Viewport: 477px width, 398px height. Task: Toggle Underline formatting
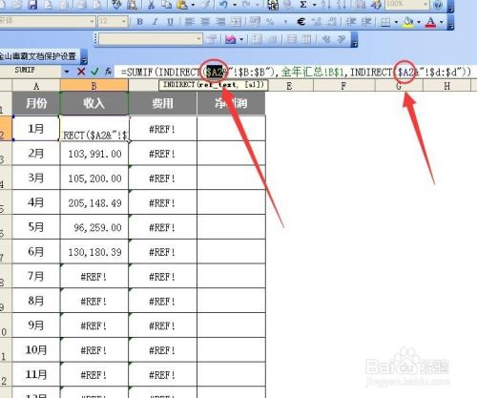pyautogui.click(x=171, y=22)
